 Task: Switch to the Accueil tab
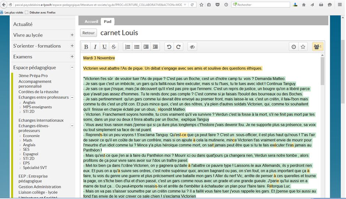[x=91, y=22]
